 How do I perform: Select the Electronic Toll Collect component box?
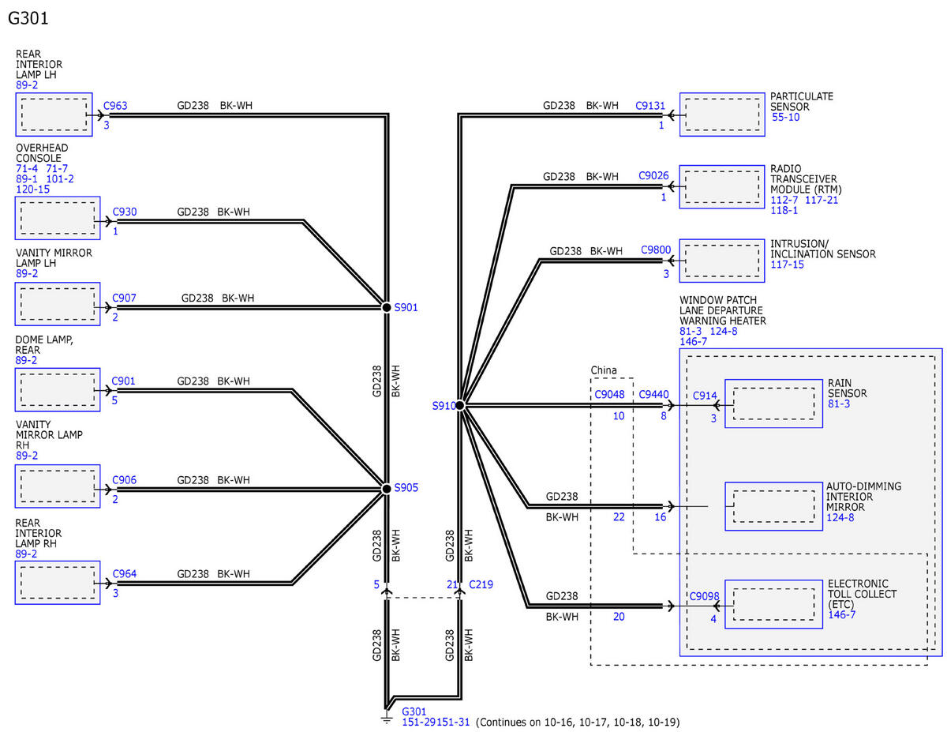[x=773, y=604]
